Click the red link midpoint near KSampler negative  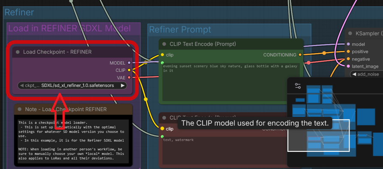point(308,62)
